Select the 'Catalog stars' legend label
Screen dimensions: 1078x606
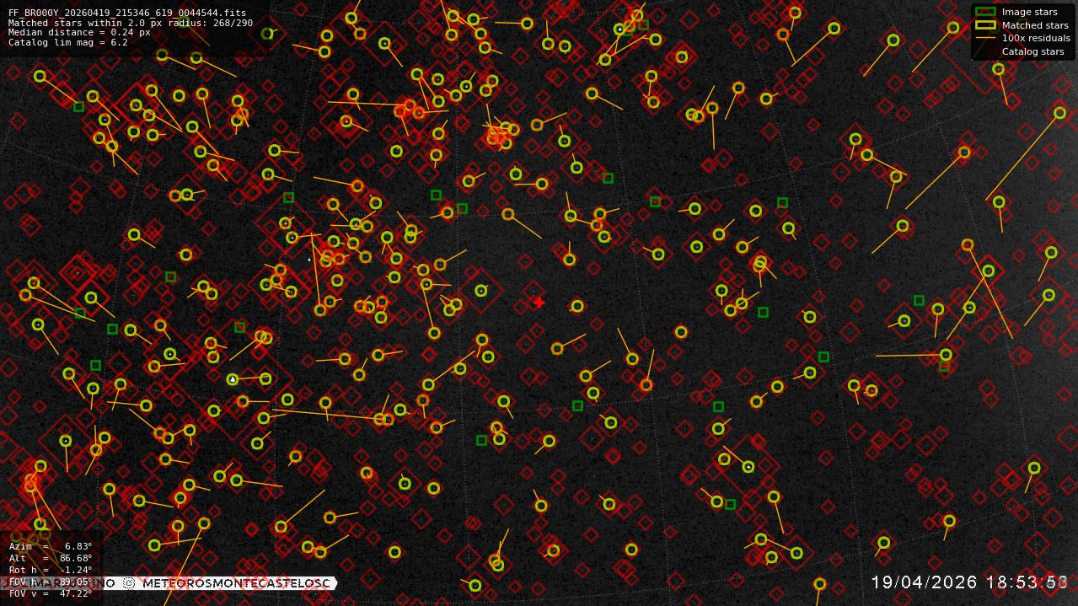[x=1032, y=51]
